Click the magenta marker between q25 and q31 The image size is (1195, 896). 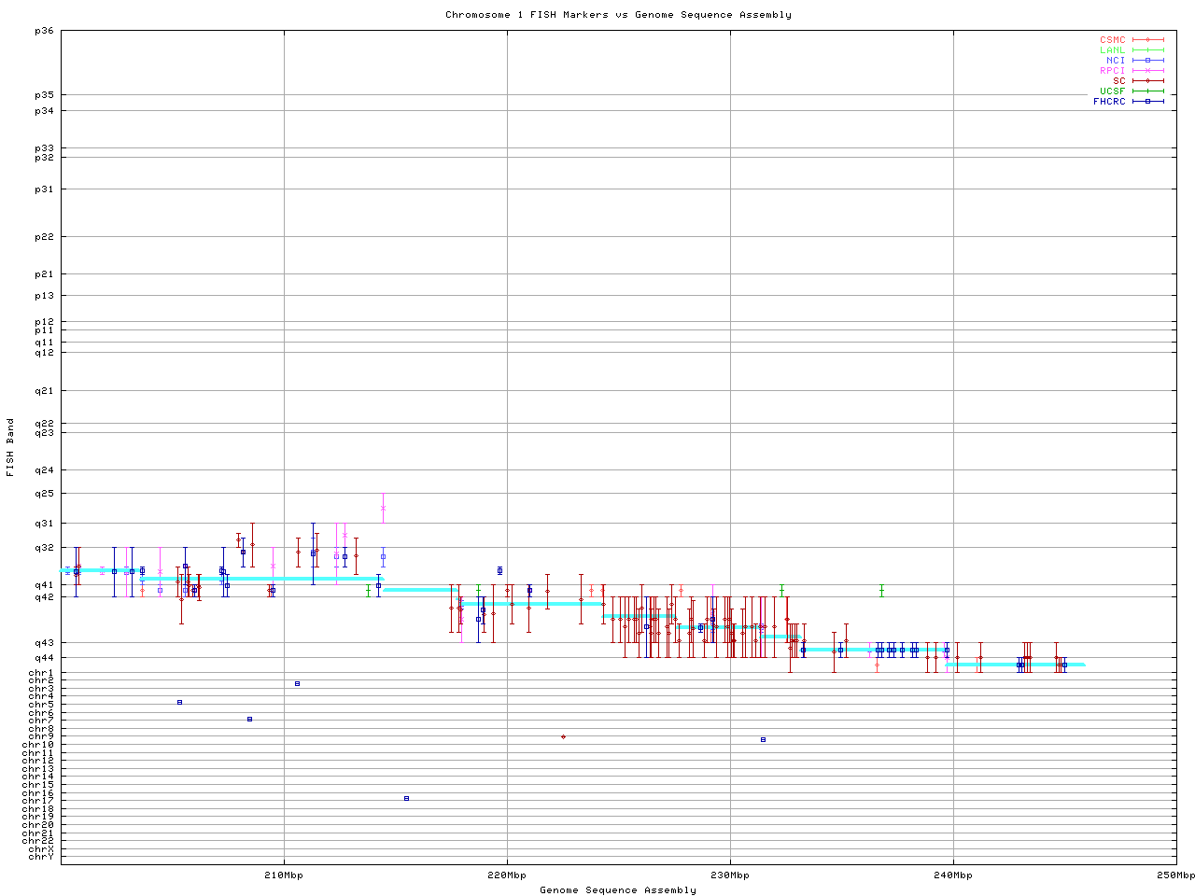383,508
